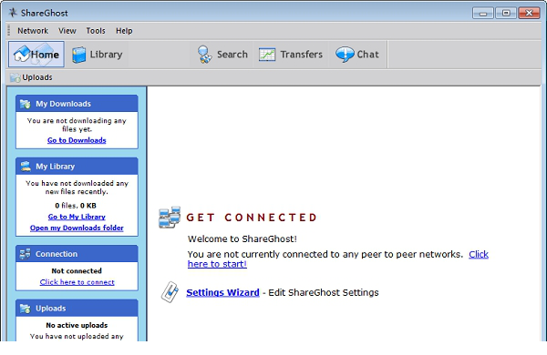547x355 pixels.
Task: Click the Connection panel icon
Action: pos(26,254)
